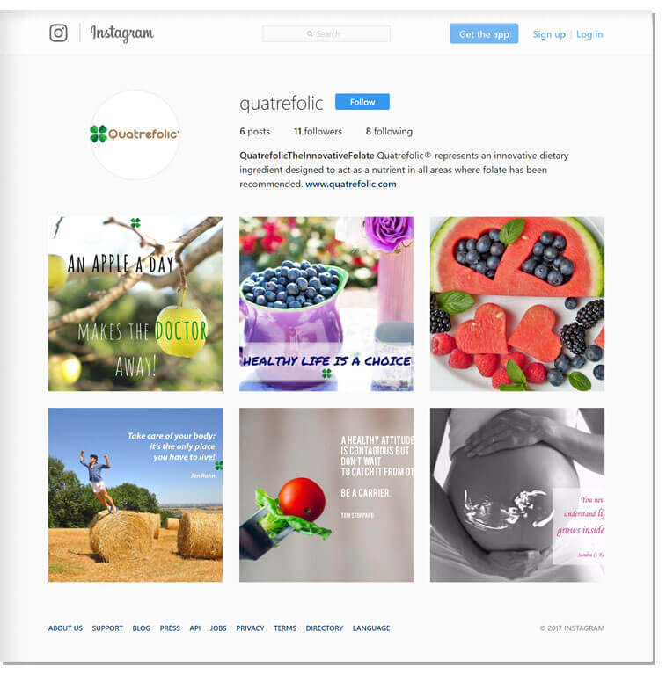Click the Instagram wordmark logo
Screen dimensions: 666x675
click(x=122, y=33)
